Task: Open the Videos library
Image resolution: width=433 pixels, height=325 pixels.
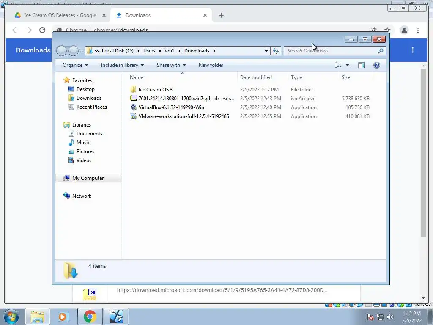Action: point(84,160)
